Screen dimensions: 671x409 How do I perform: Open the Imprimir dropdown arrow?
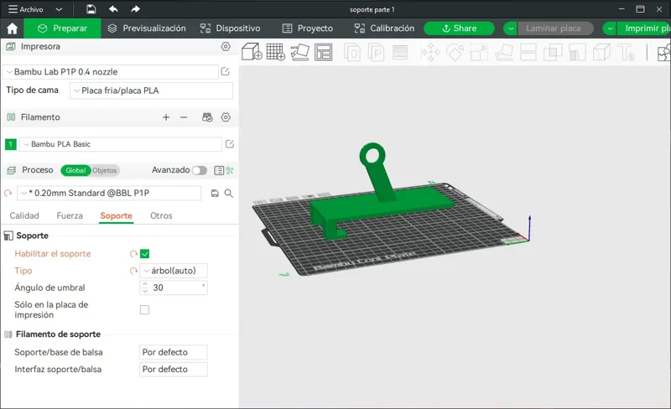(610, 28)
